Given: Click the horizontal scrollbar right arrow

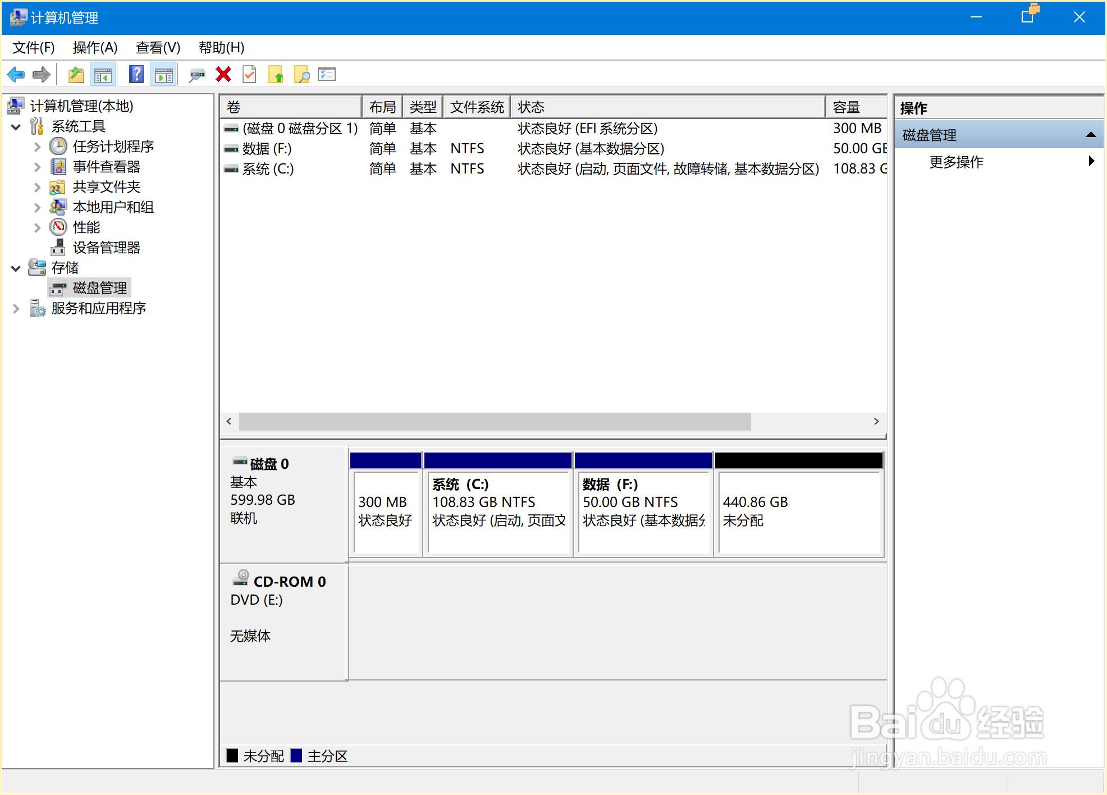Looking at the screenshot, I should (x=876, y=421).
